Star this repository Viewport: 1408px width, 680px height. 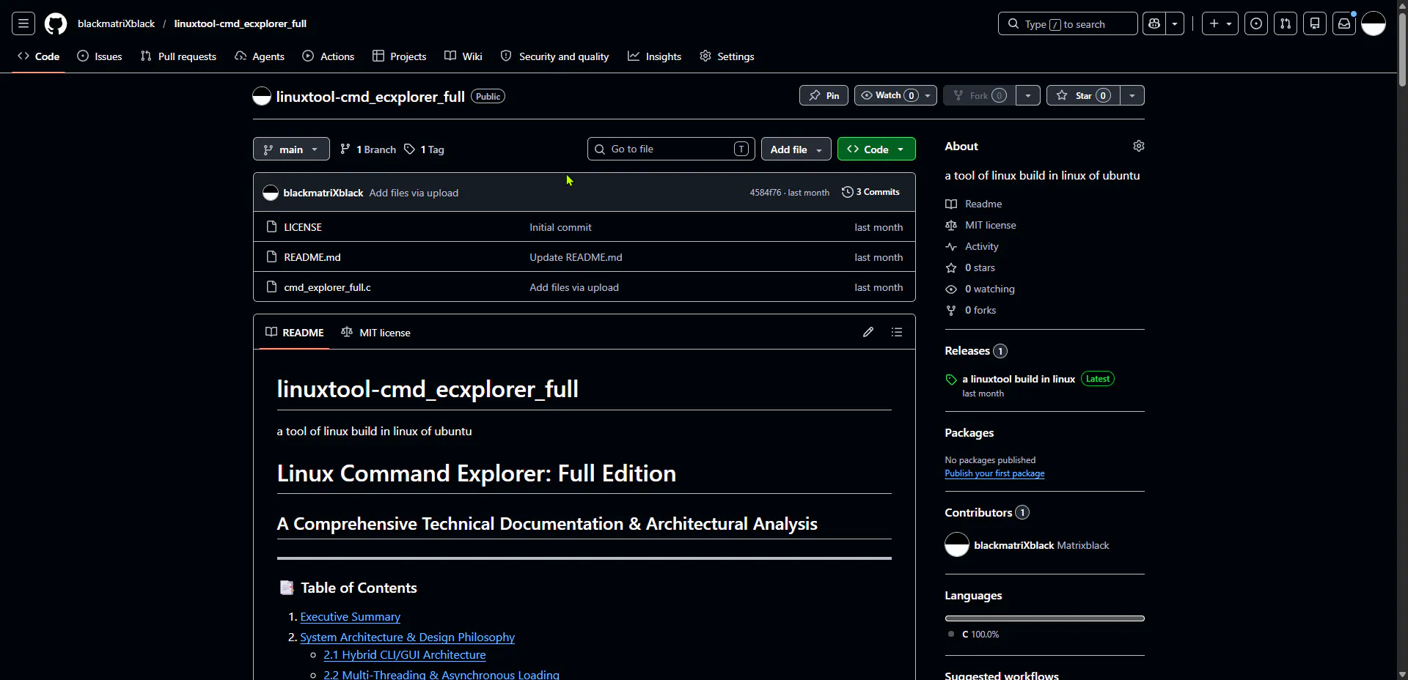click(1083, 95)
